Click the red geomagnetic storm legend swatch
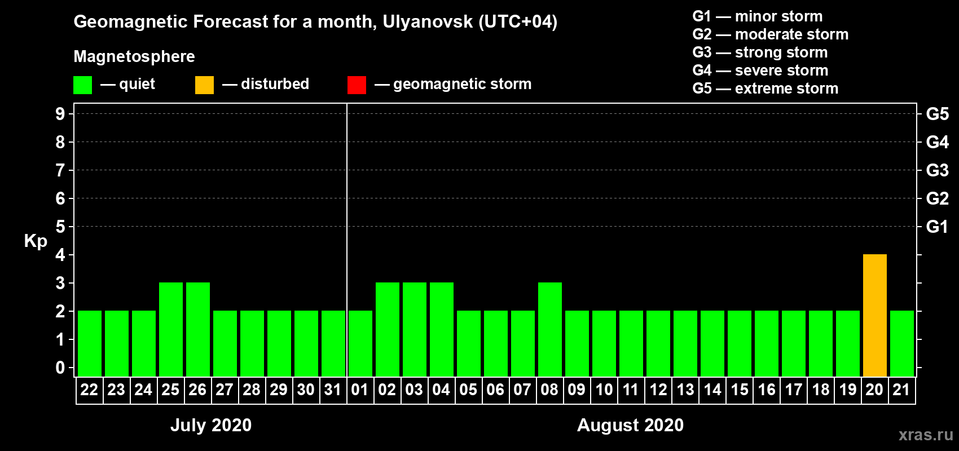 [x=357, y=85]
